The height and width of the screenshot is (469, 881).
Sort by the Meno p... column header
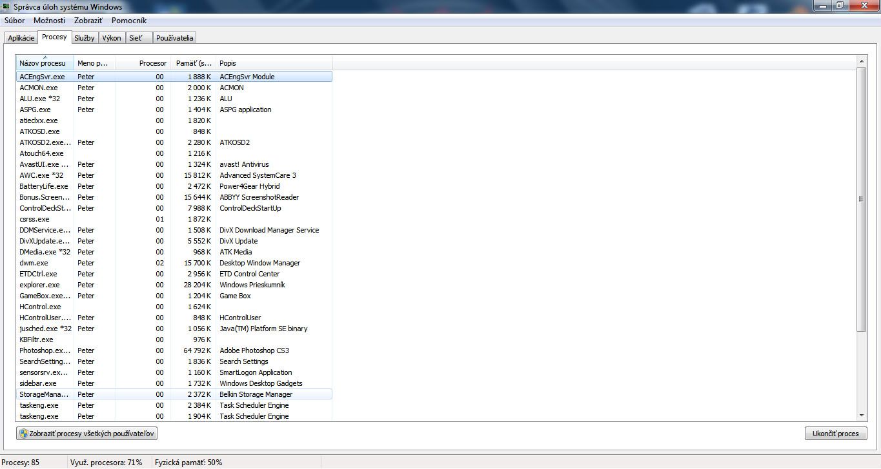95,63
